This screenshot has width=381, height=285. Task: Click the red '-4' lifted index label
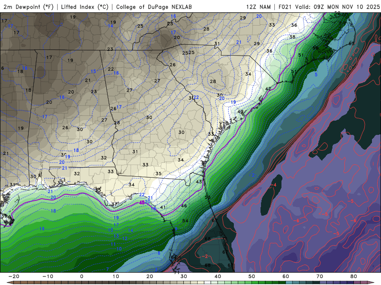(274, 185)
